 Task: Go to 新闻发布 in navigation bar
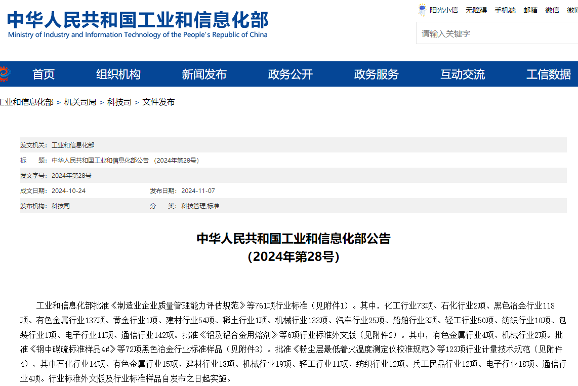[204, 74]
